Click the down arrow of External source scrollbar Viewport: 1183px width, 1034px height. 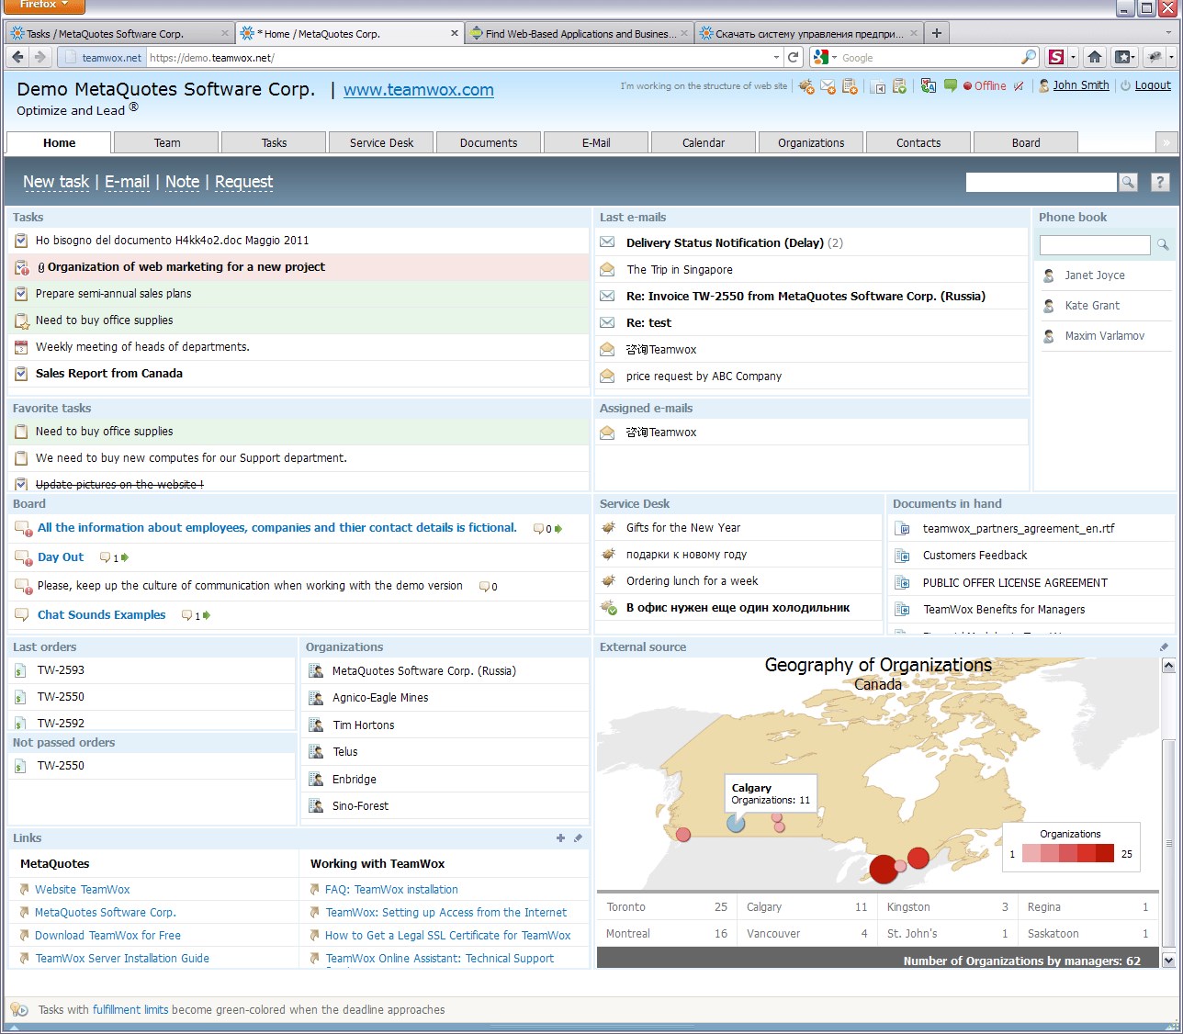1168,961
